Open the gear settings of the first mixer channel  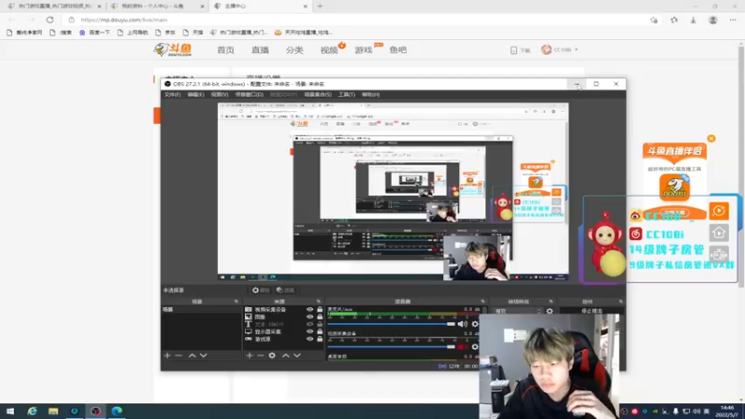475,324
